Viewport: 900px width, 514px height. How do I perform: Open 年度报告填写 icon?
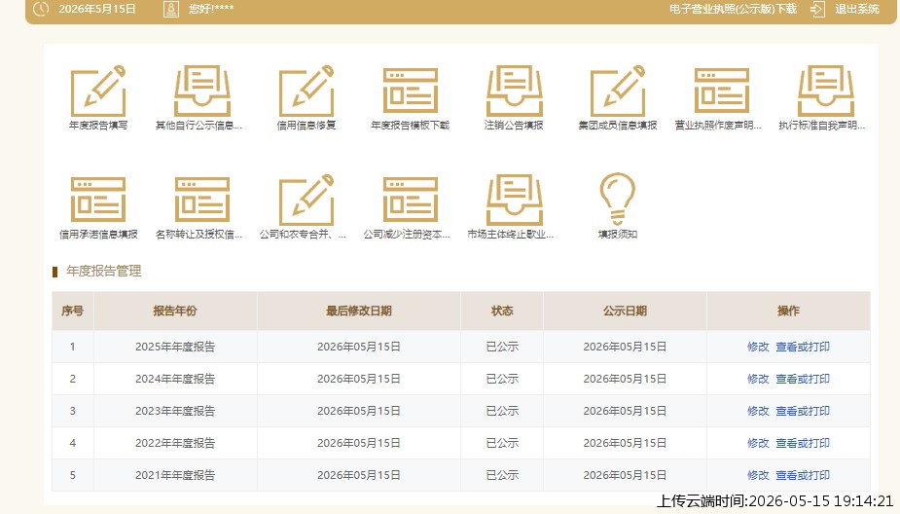[x=98, y=92]
